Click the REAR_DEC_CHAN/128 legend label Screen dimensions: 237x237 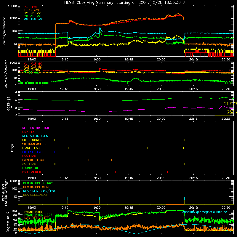pyautogui.click(x=39, y=191)
